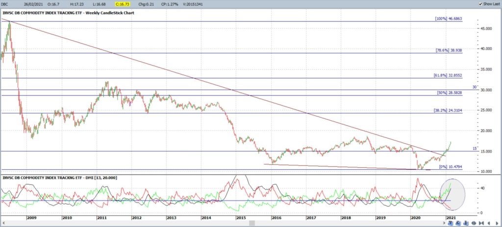
Task: Select the [38.2%] 24.3104 Fibonacci label
Action: pos(448,110)
